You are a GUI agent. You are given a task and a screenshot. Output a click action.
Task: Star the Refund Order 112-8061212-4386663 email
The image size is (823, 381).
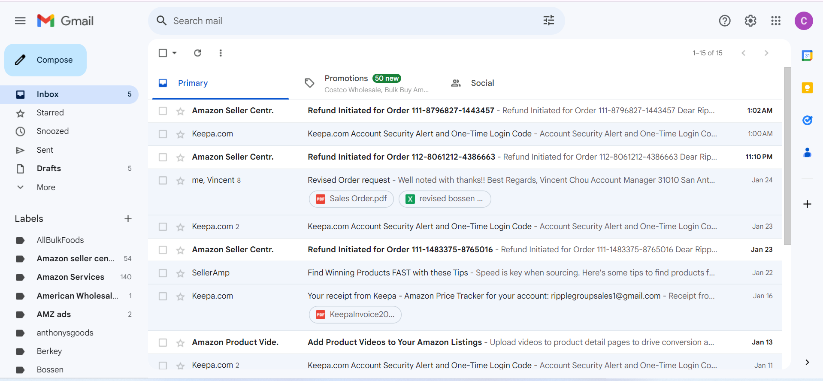(180, 157)
